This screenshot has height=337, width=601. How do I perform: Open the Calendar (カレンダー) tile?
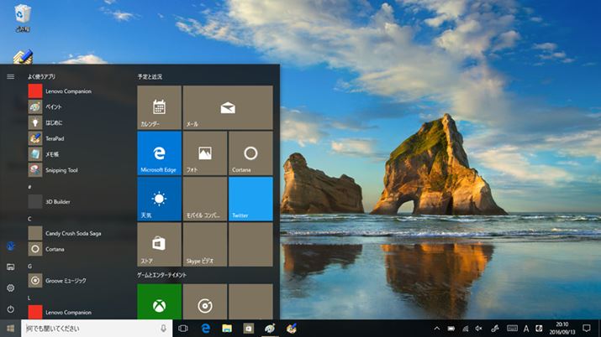tap(159, 107)
